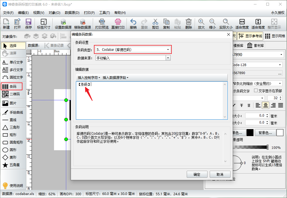Click the 直接打印 printer icon
Screen dimensions: 287x198
pyautogui.click(x=118, y=22)
